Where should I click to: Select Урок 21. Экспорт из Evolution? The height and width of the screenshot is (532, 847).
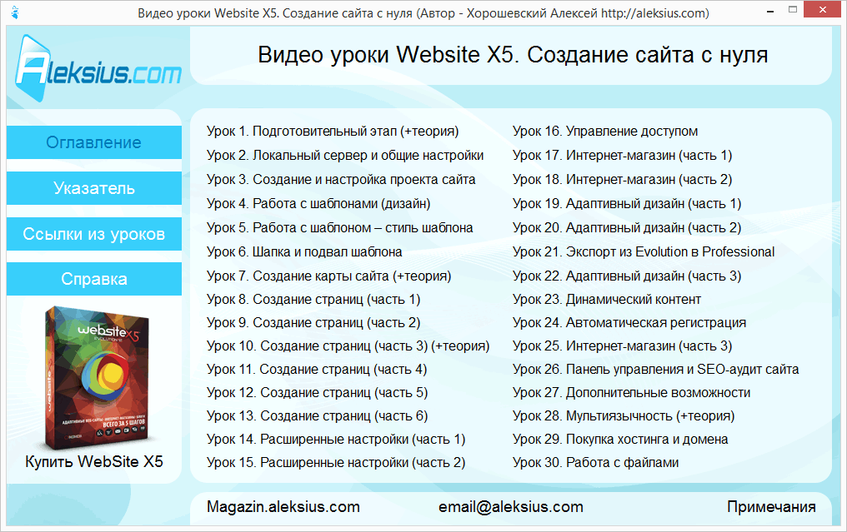coord(644,251)
